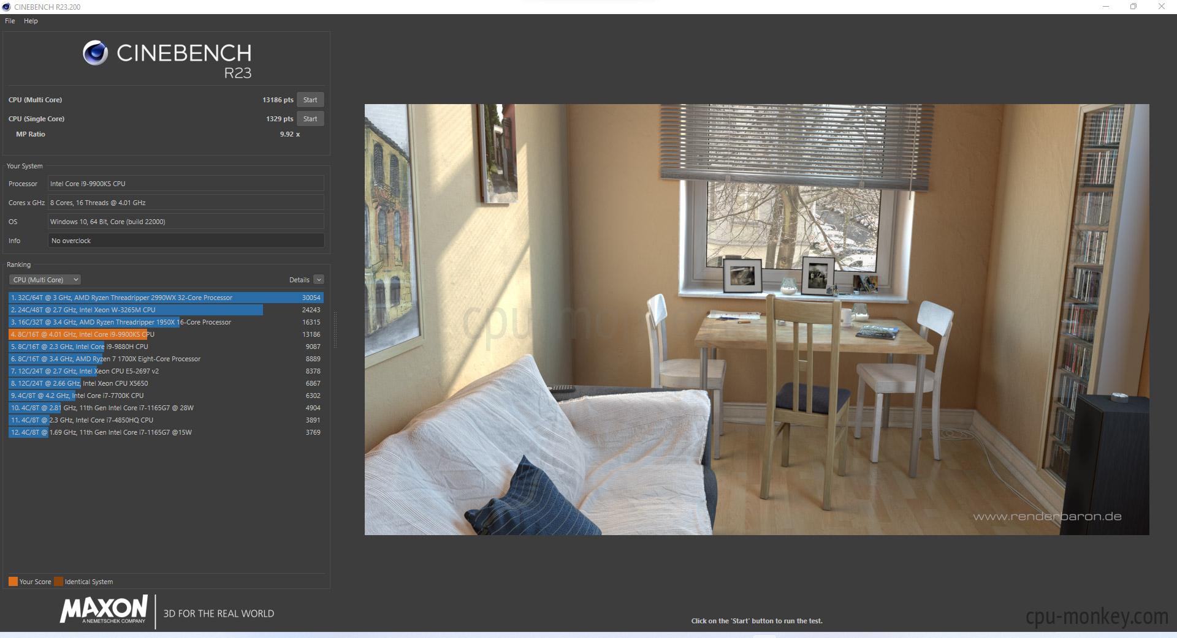Screen dimensions: 1177x638
Task: Select ranking row 7 Xeon E5-2697 v2
Action: click(x=166, y=371)
